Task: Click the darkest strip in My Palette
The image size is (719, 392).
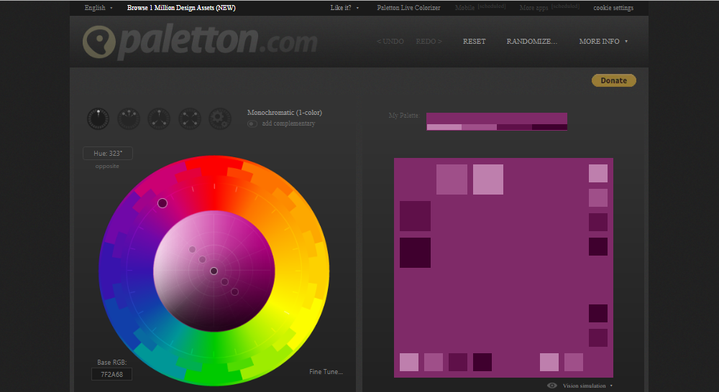Action: click(x=549, y=127)
